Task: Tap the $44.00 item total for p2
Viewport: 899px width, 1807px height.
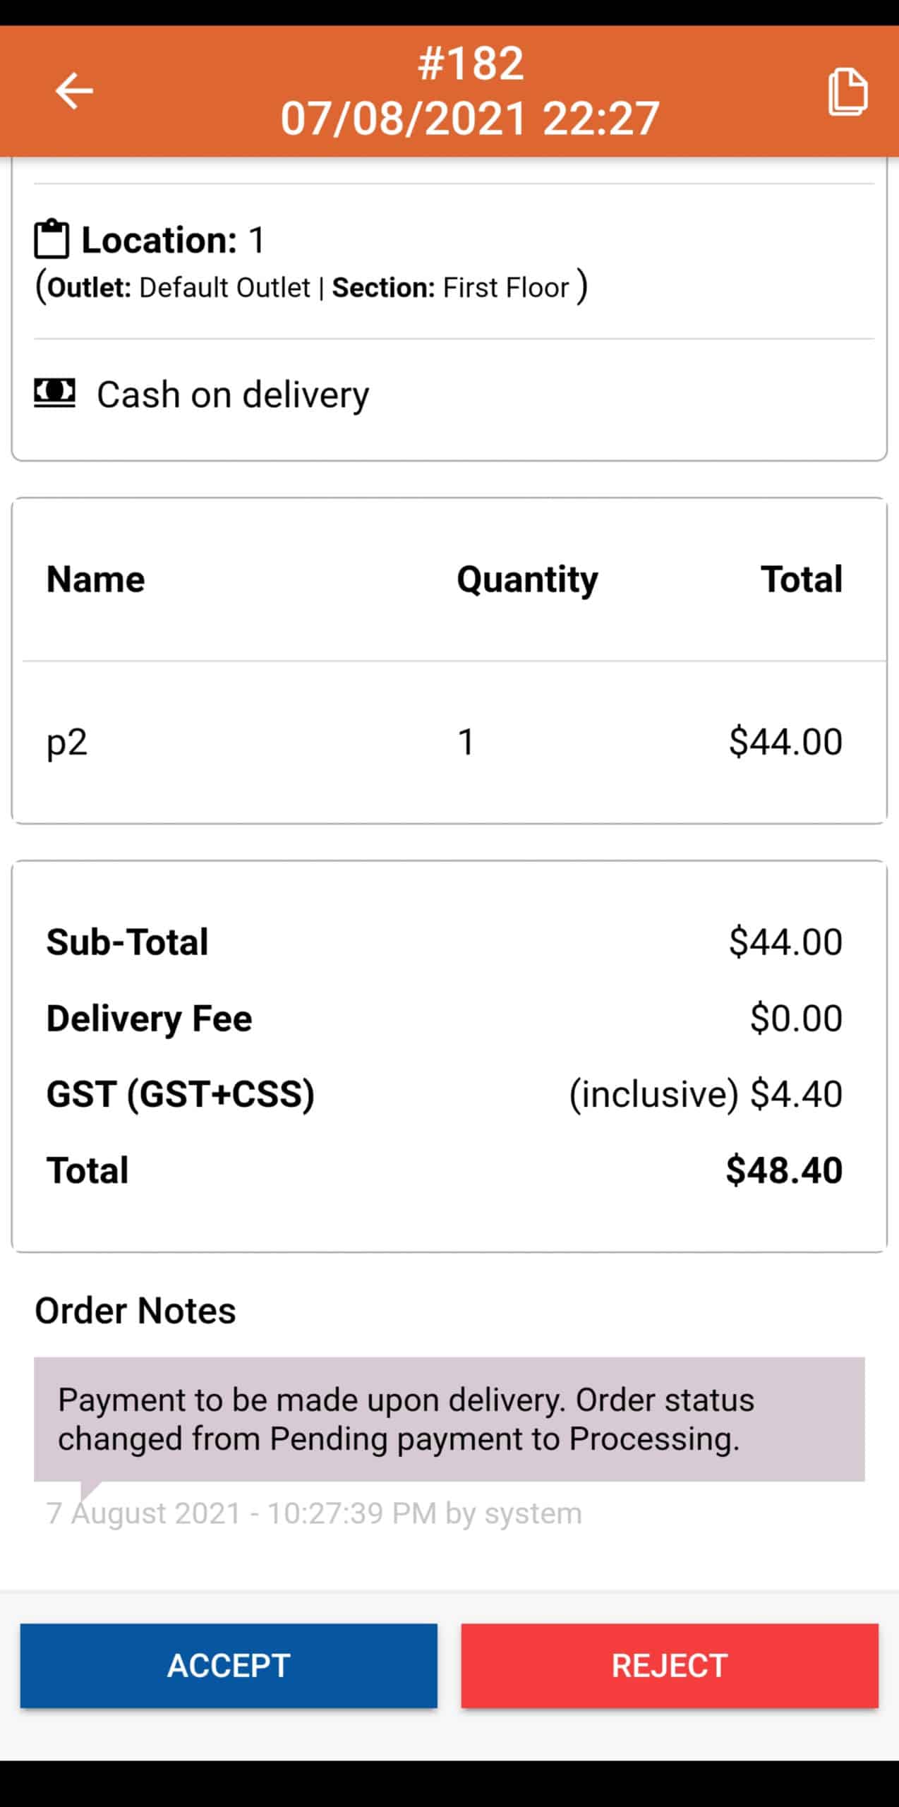Action: (x=785, y=742)
